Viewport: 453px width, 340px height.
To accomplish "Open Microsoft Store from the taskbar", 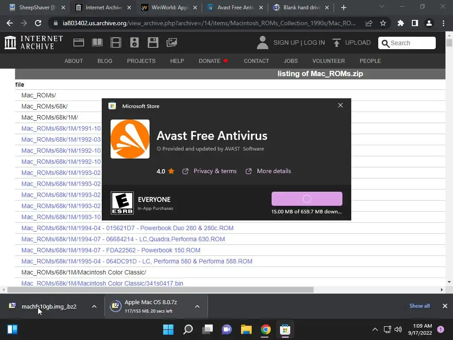I will pyautogui.click(x=285, y=329).
